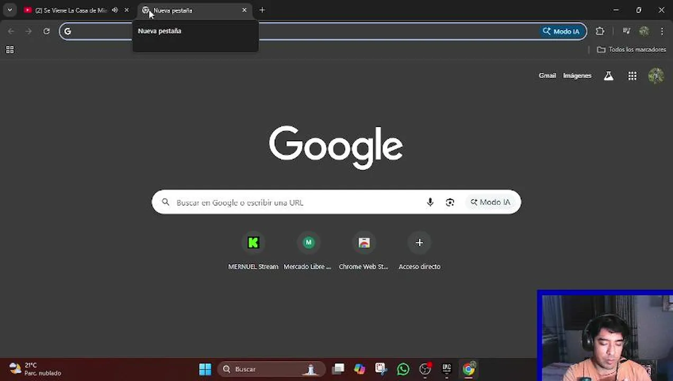Start voice search with the microphone

coord(430,202)
